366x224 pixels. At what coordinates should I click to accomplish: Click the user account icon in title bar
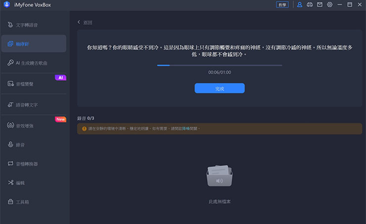(299, 4)
